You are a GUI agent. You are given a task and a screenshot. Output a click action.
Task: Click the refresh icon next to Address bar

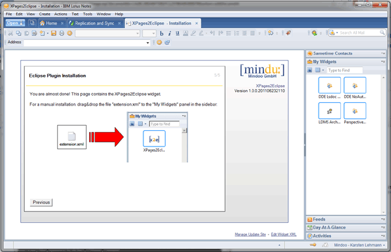(x=167, y=42)
